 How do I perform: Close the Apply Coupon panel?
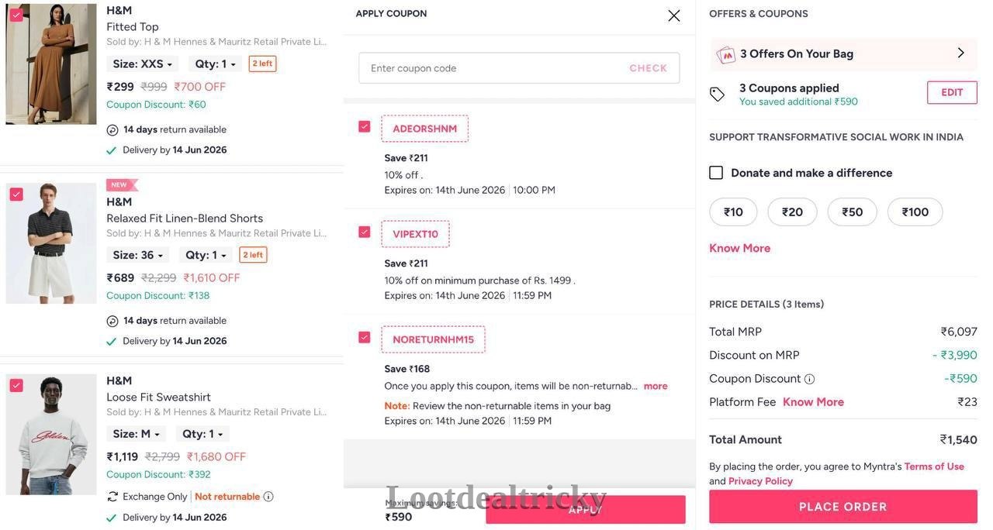coord(673,15)
